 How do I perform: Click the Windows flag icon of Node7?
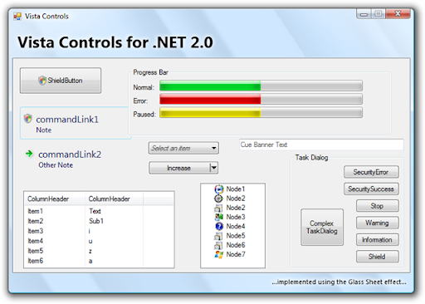pyautogui.click(x=219, y=254)
